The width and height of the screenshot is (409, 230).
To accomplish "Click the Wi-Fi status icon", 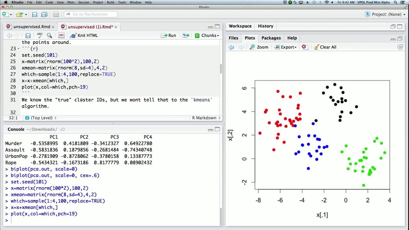I will coord(327,2).
